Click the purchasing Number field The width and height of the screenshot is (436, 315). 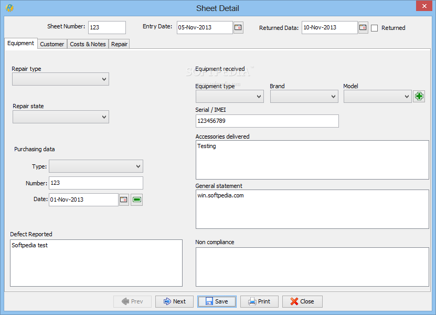click(96, 183)
